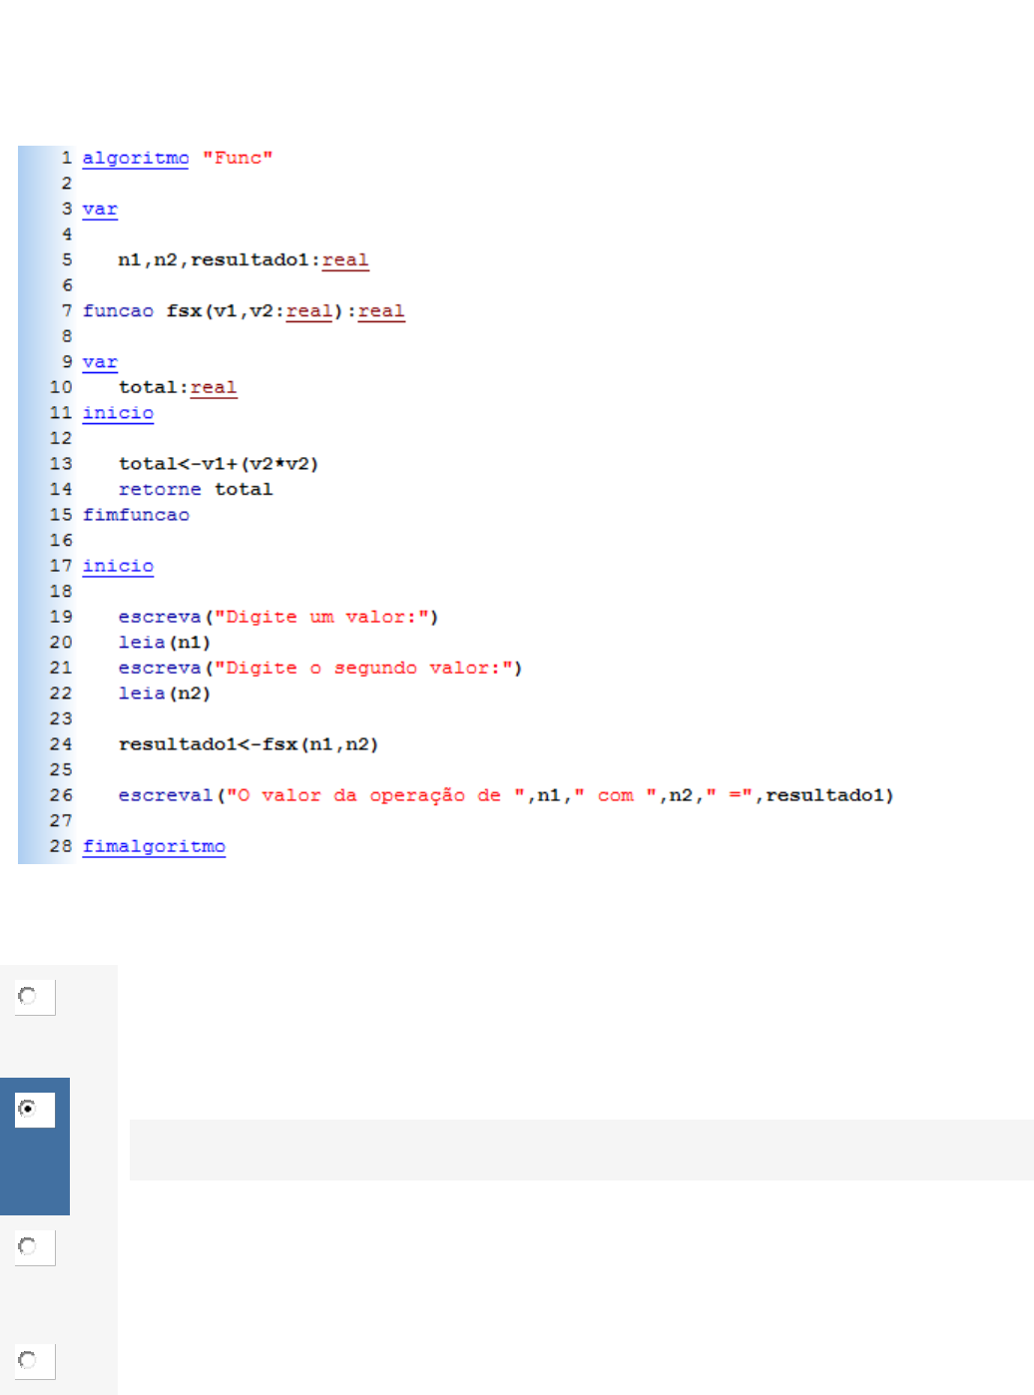Click the "leia(n2)" statement on line 22
Screen dimensions: 1034x1395
[x=165, y=694]
